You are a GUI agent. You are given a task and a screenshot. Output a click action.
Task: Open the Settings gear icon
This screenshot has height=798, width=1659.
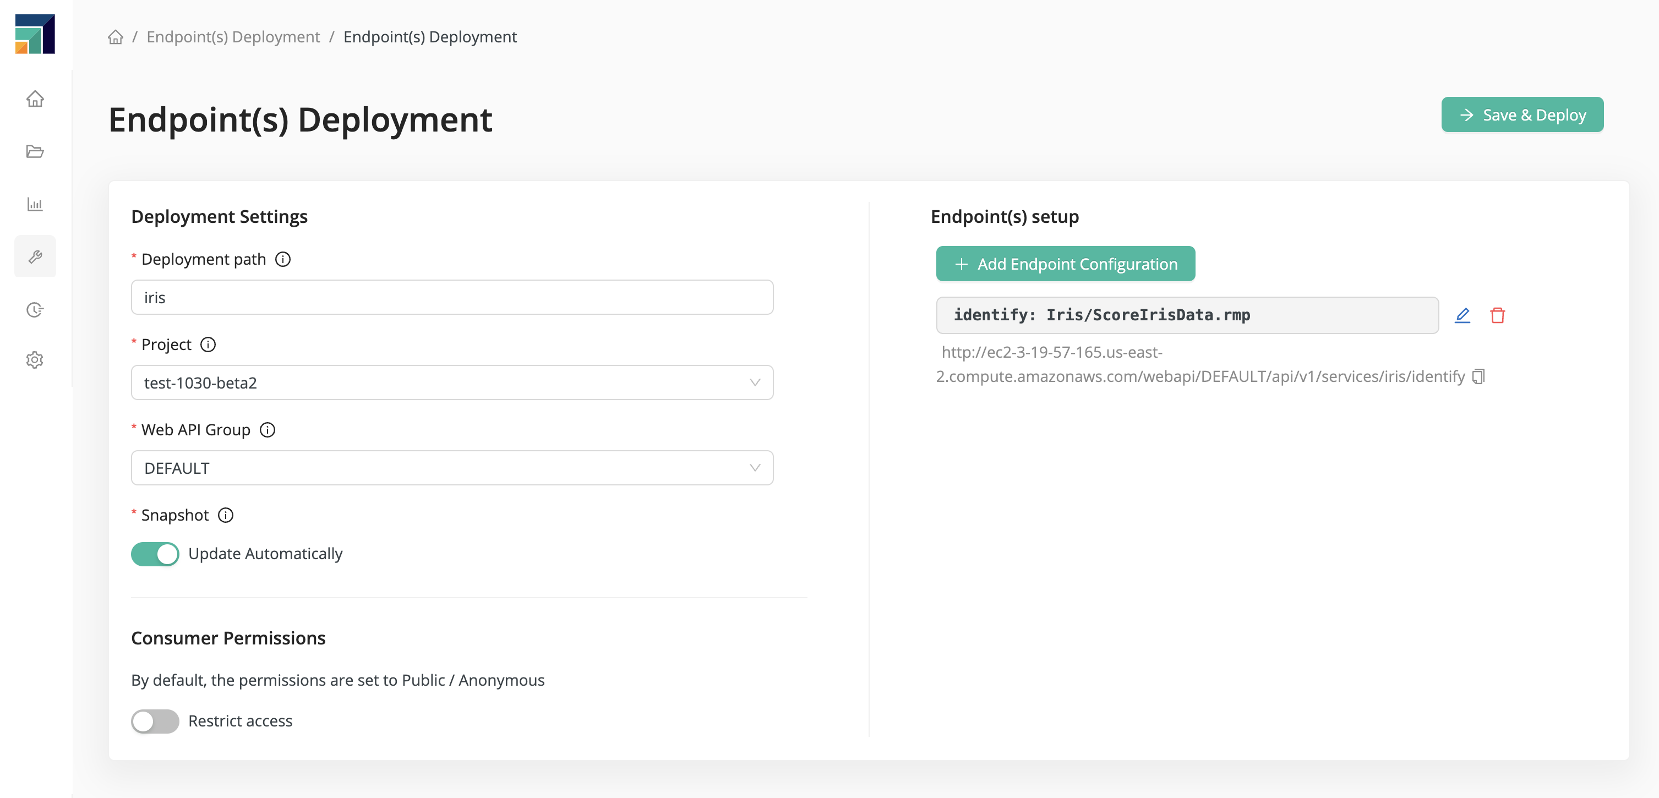click(35, 360)
